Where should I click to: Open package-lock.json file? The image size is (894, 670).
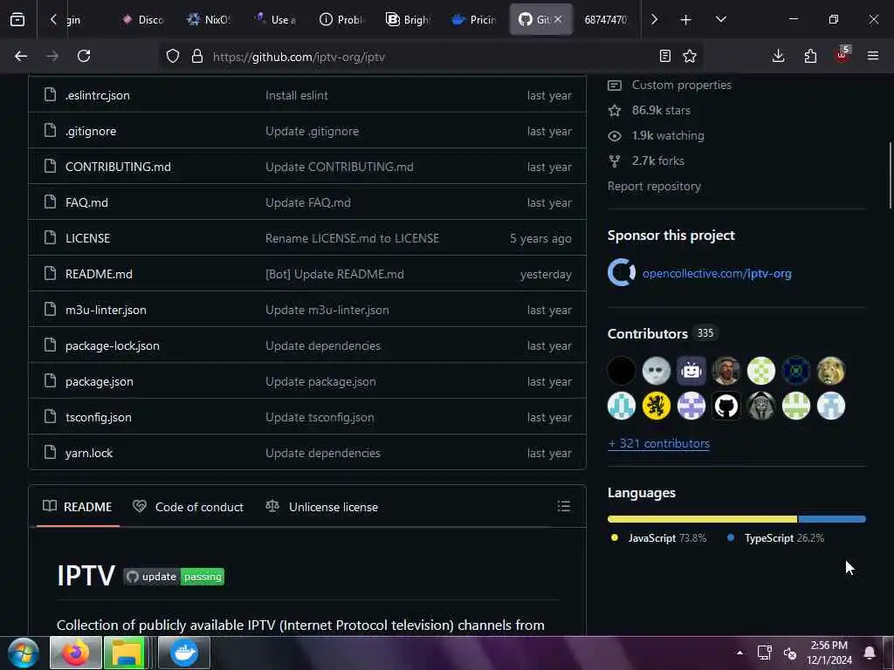pyautogui.click(x=113, y=345)
